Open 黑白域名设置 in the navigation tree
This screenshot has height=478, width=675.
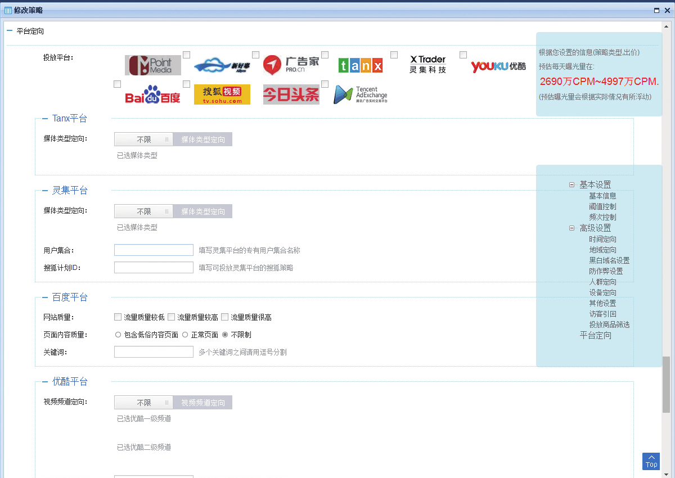[x=609, y=260]
